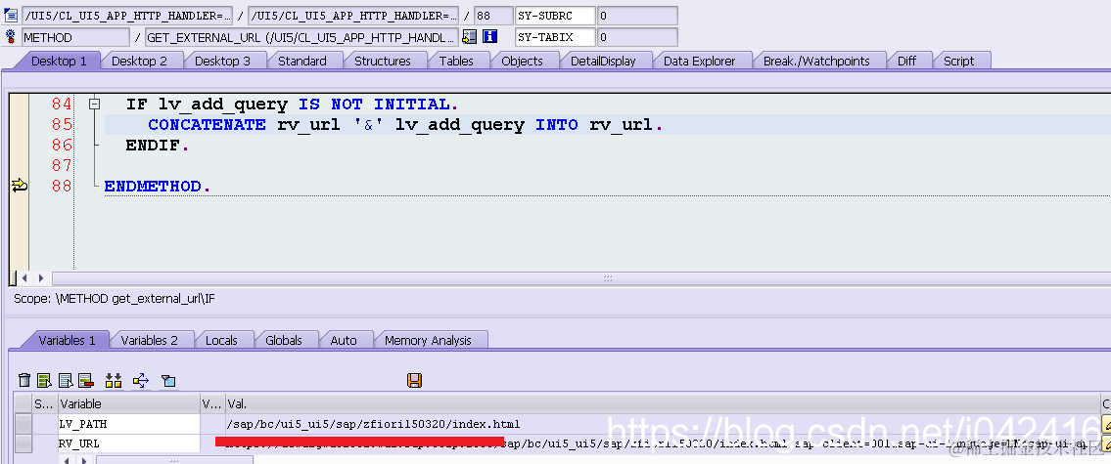This screenshot has width=1111, height=464.
Task: Click the V... column header
Action: (x=212, y=403)
